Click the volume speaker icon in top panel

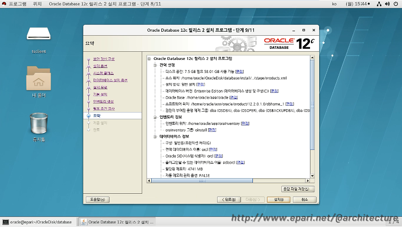pyautogui.click(x=387, y=4)
